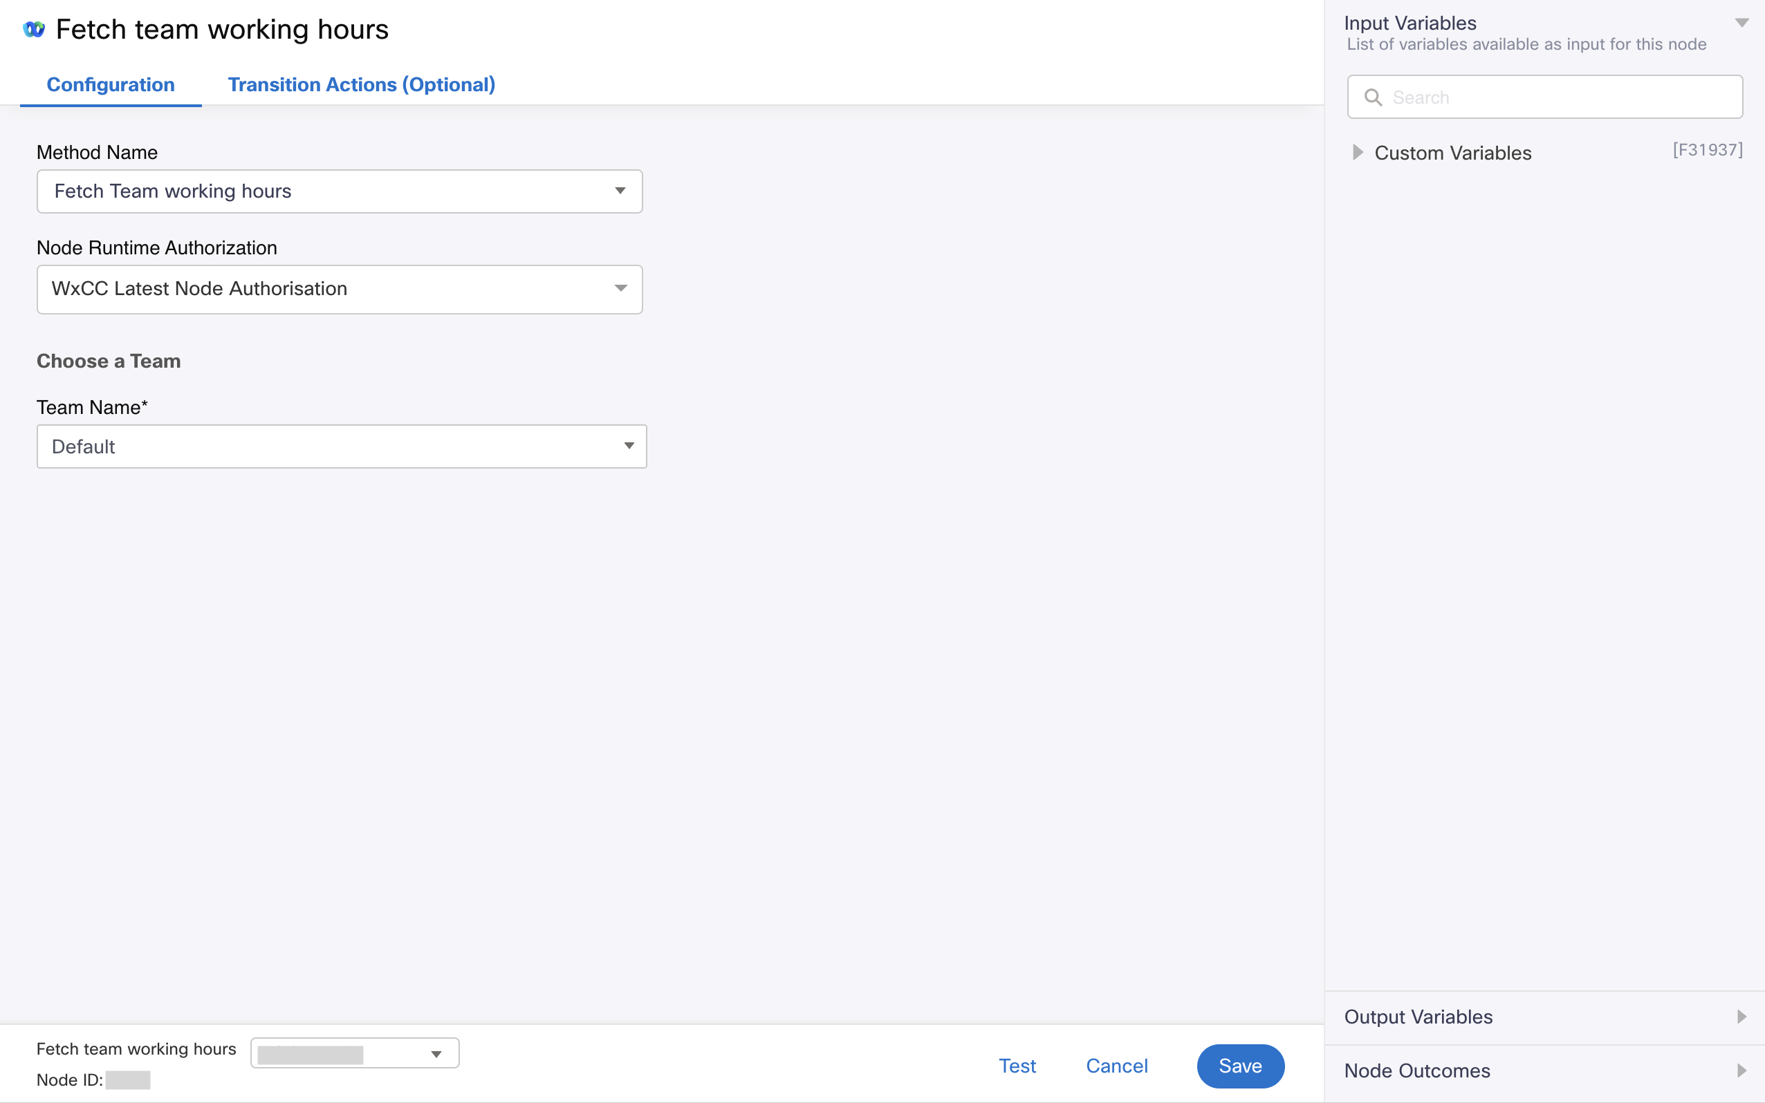Click the Input Variables description text
Screen dimensions: 1765x1103
coord(1526,44)
